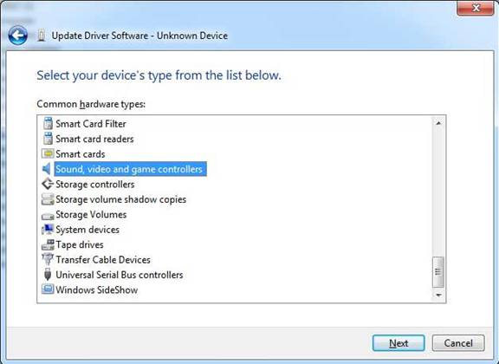Click the scrollbar down arrow
The width and height of the screenshot is (499, 364).
pos(438,296)
